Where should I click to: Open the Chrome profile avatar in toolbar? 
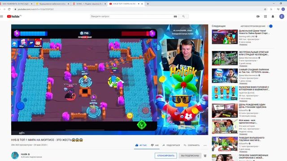tap(283, 9)
